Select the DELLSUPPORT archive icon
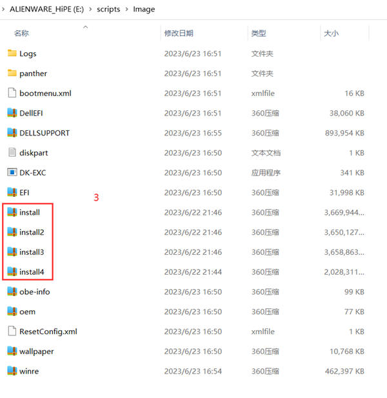387x398 pixels. (12, 133)
